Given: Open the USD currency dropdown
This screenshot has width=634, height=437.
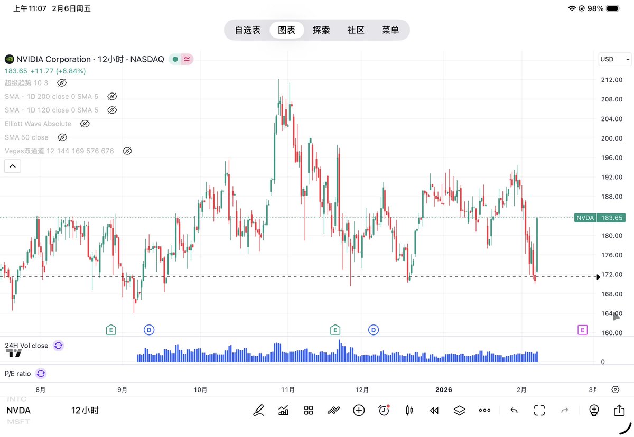Looking at the screenshot, I should 615,59.
